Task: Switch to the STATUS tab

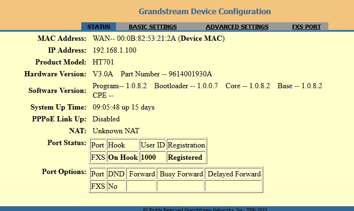Action: (x=98, y=27)
